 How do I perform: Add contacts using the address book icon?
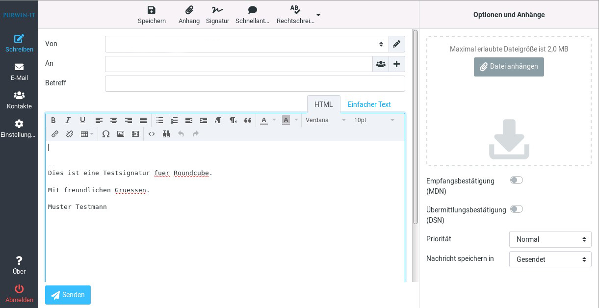[381, 64]
